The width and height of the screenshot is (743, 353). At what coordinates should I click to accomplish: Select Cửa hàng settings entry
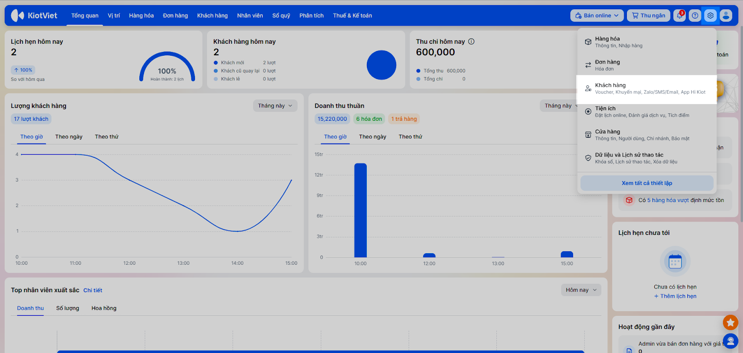(646, 135)
